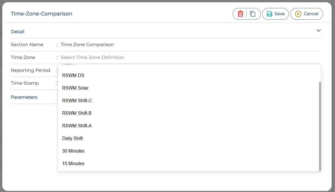Click the red trash delete icon
Viewport: 335px width, 192px height.
pos(240,14)
